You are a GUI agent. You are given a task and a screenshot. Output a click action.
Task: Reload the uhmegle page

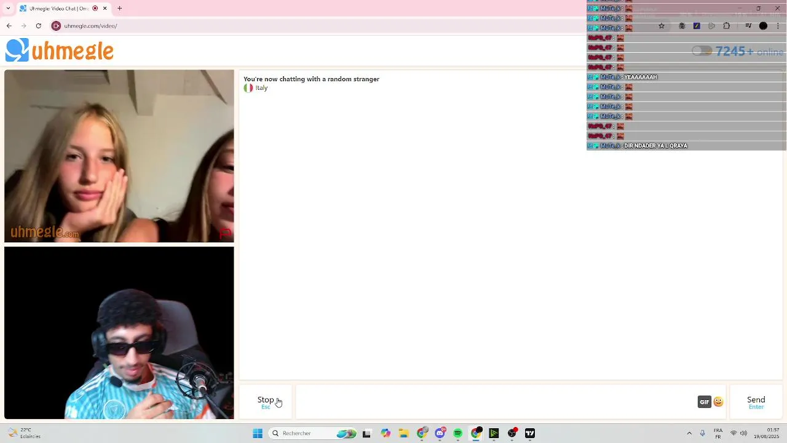(38, 26)
